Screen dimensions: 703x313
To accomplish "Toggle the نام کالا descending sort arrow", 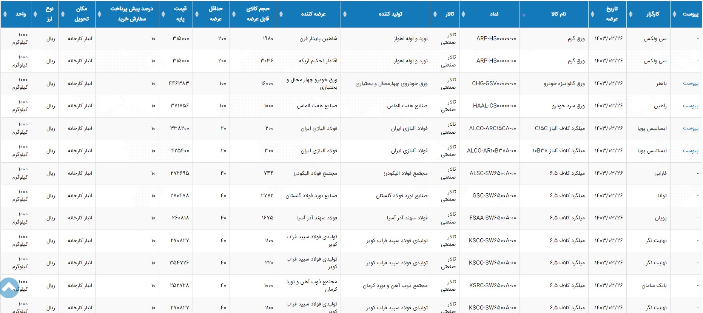I will [x=524, y=16].
